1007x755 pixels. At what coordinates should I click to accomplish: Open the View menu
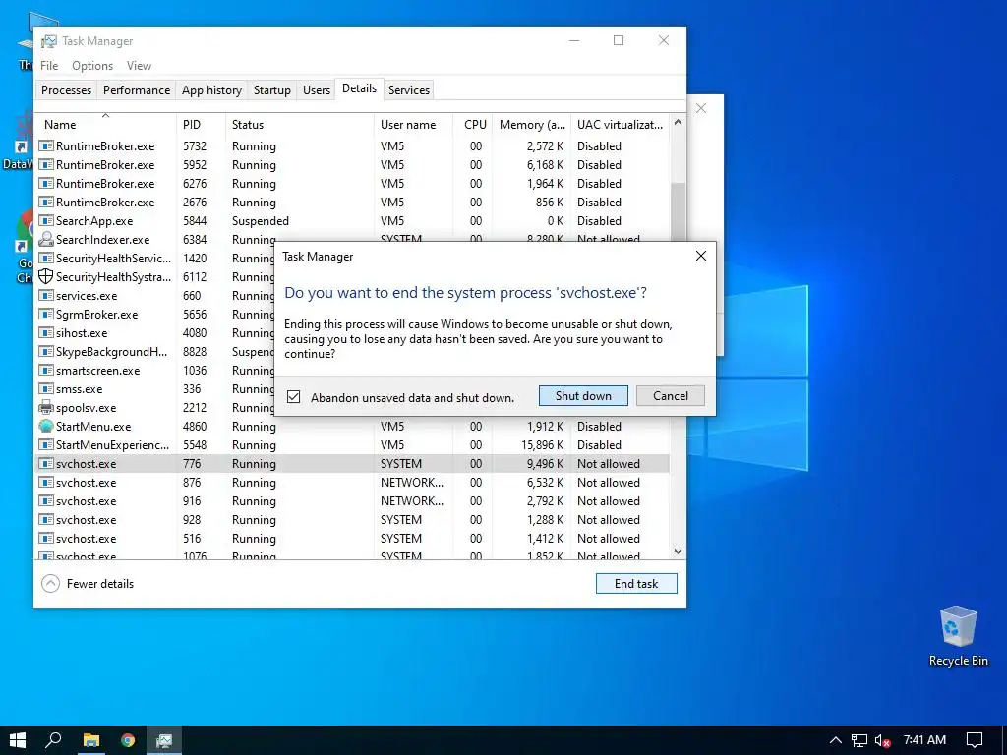[139, 66]
